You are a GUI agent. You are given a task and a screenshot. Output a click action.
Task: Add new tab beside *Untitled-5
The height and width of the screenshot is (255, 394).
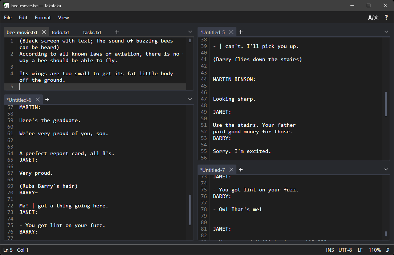[241, 32]
